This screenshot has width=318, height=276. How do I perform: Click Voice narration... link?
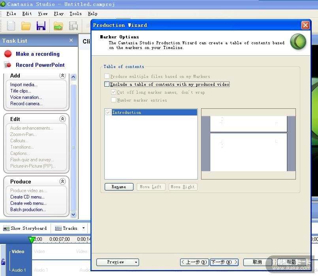tap(26, 97)
